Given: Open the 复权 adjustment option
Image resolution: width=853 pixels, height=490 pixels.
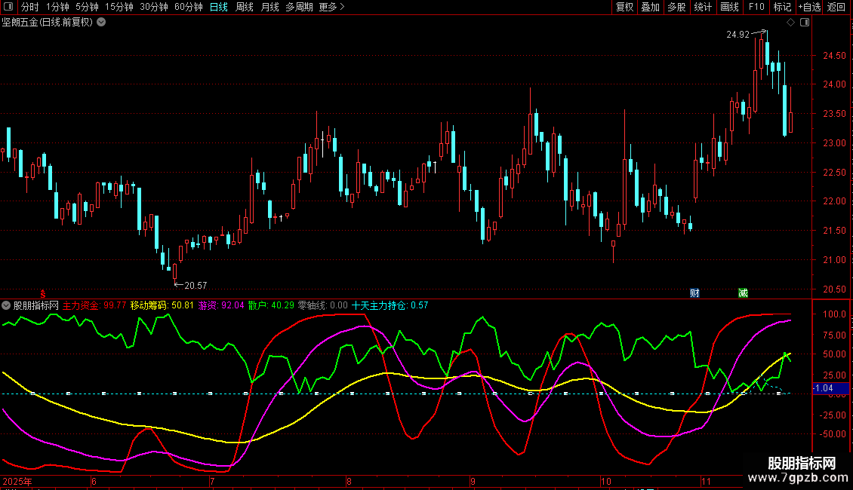Looking at the screenshot, I should [x=624, y=7].
